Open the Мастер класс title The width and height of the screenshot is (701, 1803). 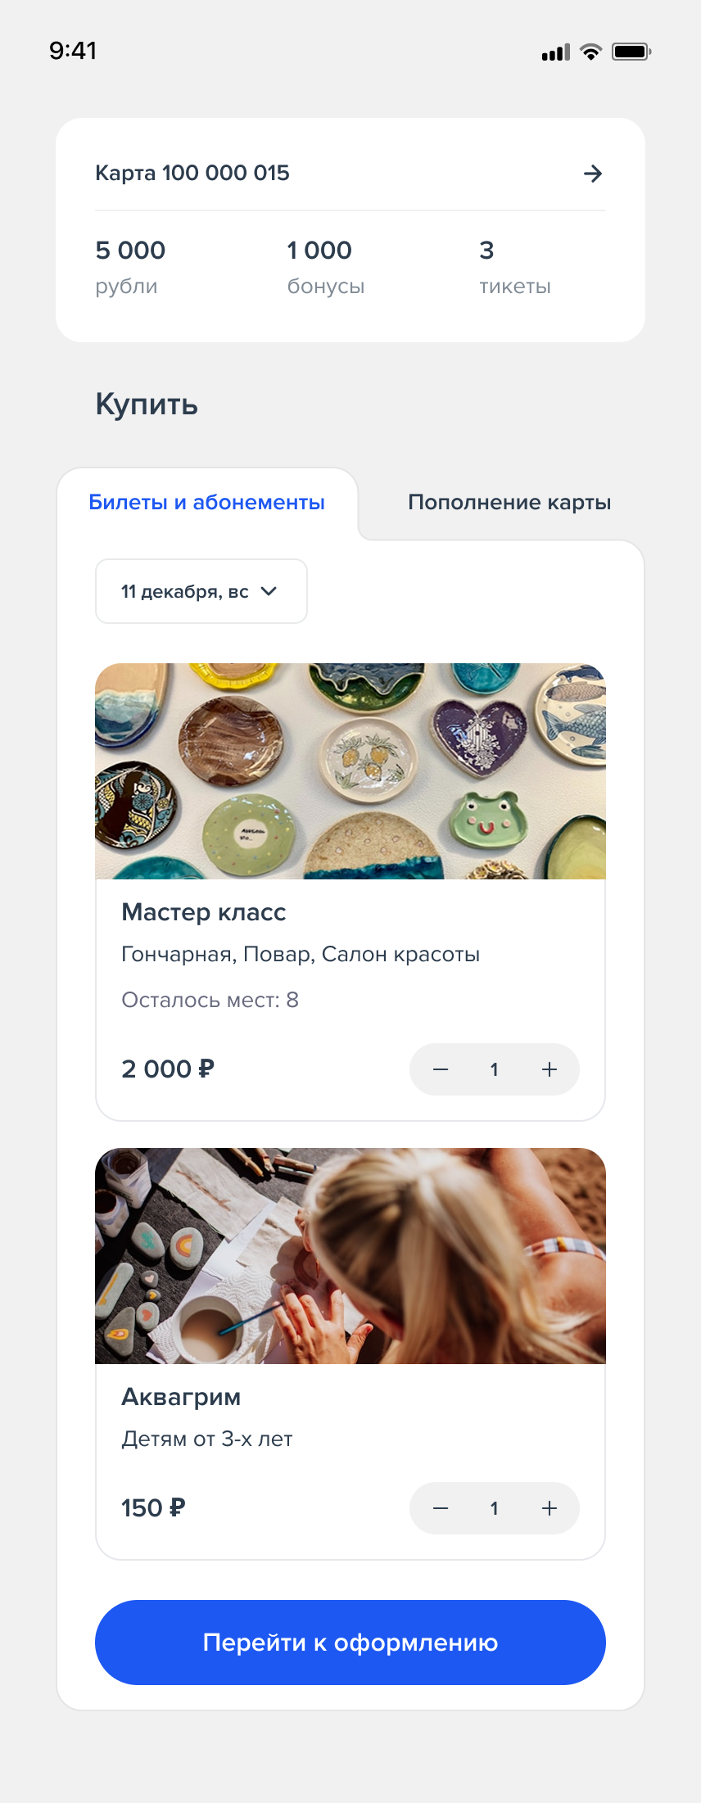[x=204, y=912]
